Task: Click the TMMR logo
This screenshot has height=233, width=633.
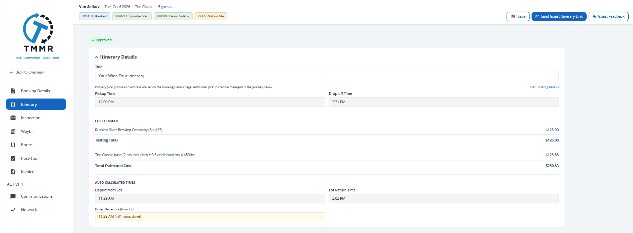Action: 38,36
